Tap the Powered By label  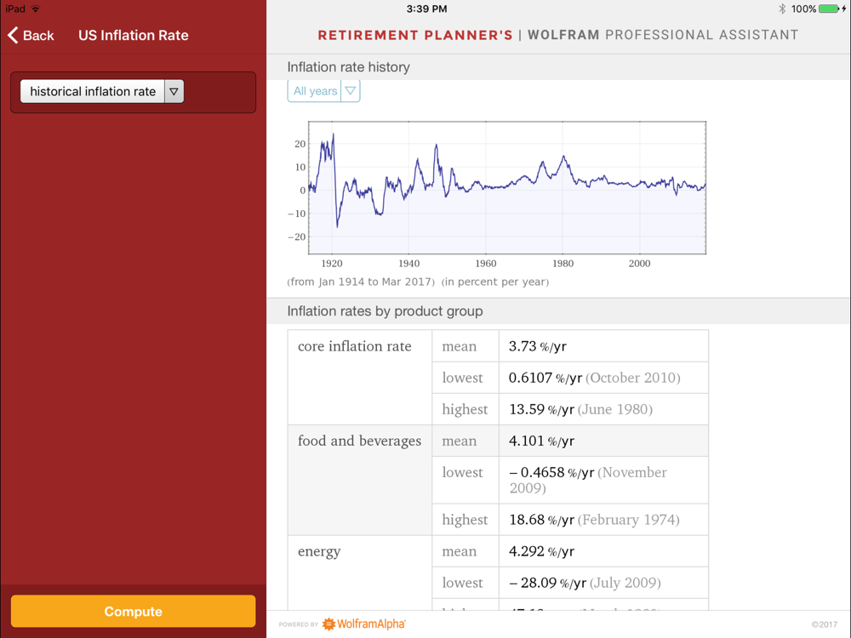coord(299,624)
